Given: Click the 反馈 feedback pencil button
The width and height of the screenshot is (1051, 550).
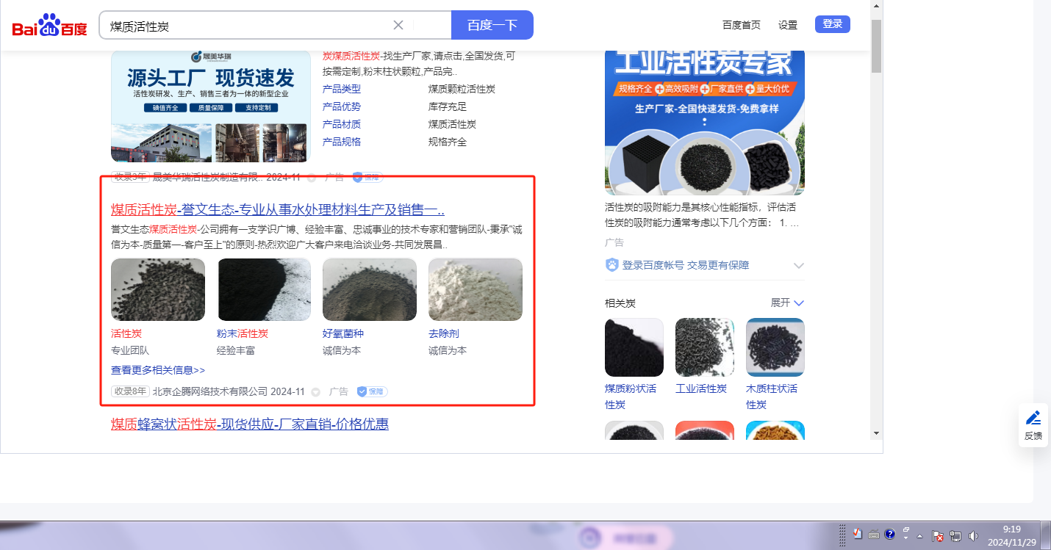Looking at the screenshot, I should 1033,425.
